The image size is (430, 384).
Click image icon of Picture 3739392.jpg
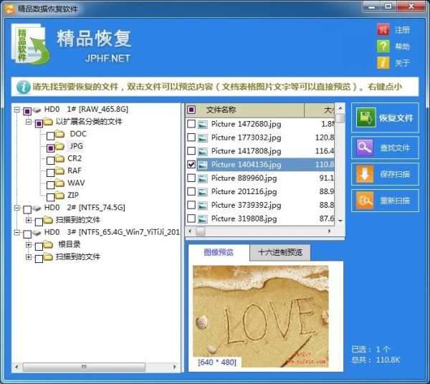(x=203, y=206)
